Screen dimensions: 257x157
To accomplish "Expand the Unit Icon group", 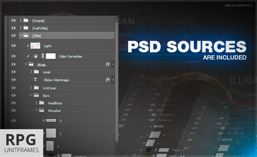I will point(31,88).
